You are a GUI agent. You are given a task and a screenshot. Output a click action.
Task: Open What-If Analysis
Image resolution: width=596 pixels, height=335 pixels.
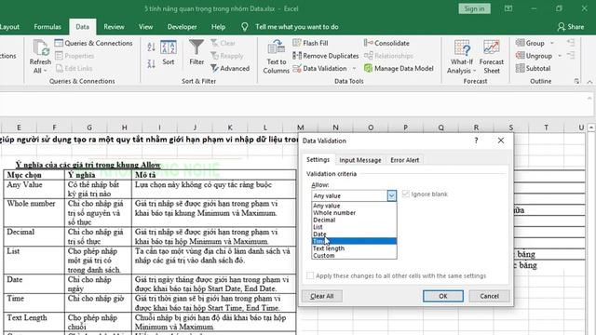point(462,56)
